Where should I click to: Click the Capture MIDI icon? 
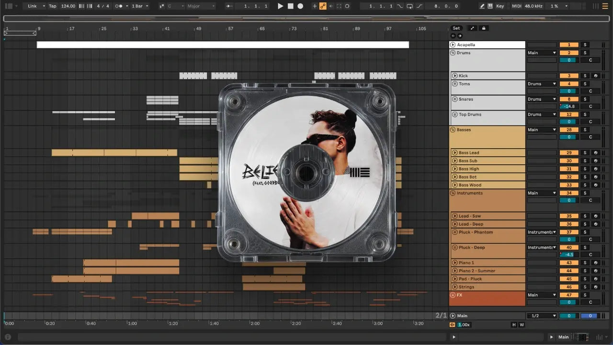(339, 6)
